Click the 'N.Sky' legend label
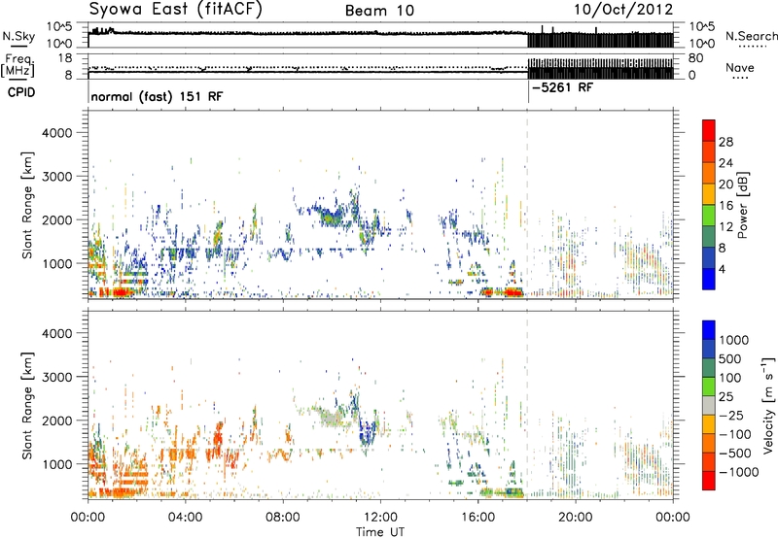The width and height of the screenshot is (778, 538). [18, 36]
